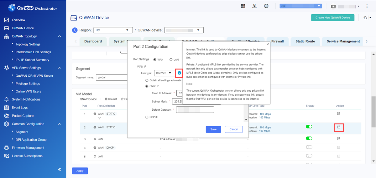The height and width of the screenshot is (178, 376).
Task: Open Interdomain Link Settings in sidebar
Action: 33,52
